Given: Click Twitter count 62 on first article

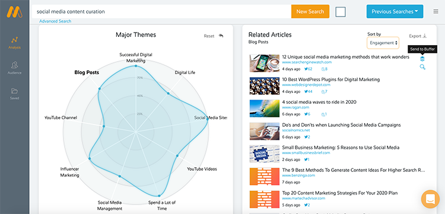Looking at the screenshot, I should pyautogui.click(x=308, y=69).
